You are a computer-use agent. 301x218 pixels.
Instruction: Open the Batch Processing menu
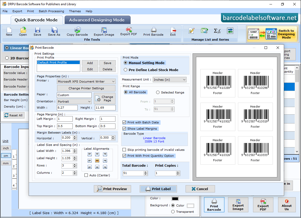pos(51,11)
